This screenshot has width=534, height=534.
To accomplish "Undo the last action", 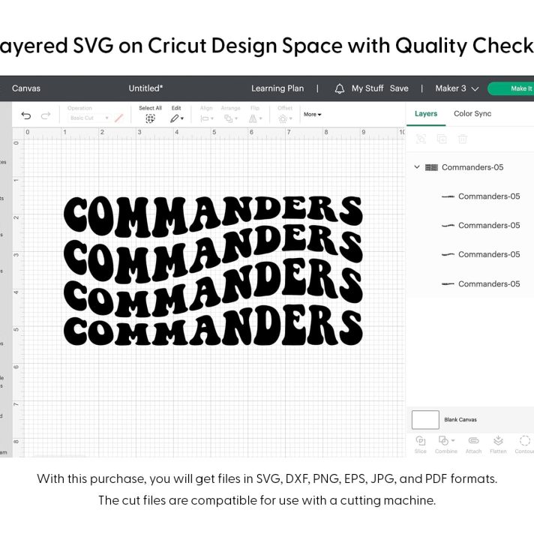I will (26, 115).
